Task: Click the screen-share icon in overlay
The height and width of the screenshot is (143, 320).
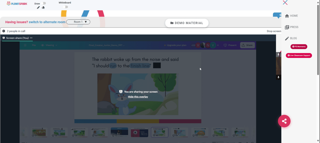Action: [x=121, y=92]
